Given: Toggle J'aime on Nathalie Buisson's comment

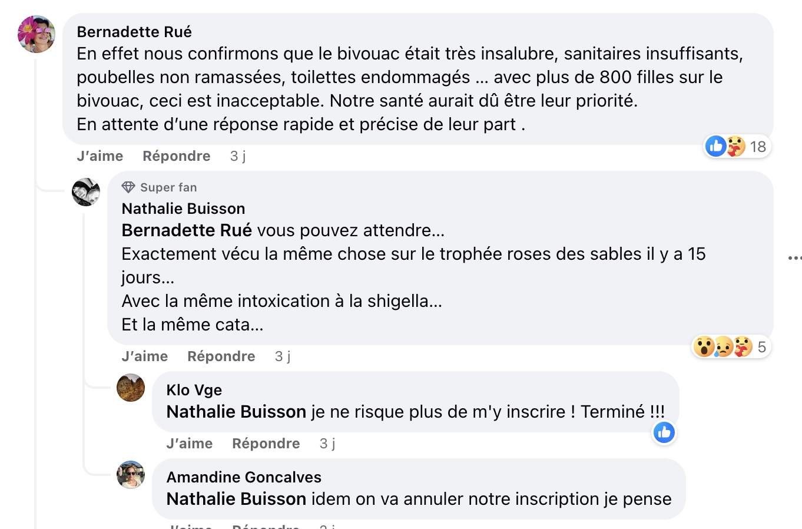Looking at the screenshot, I should pyautogui.click(x=145, y=356).
